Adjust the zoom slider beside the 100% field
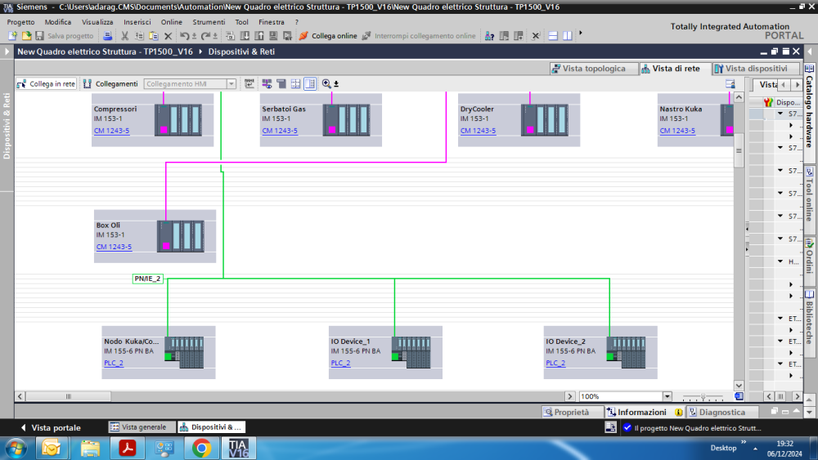Screen dimensions: 818x460 [x=703, y=397]
